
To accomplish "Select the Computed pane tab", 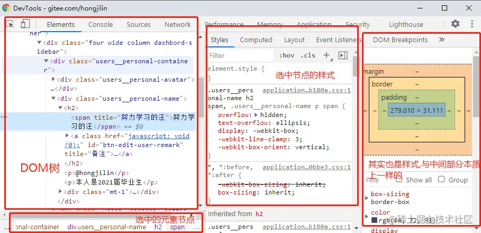I will (x=256, y=40).
